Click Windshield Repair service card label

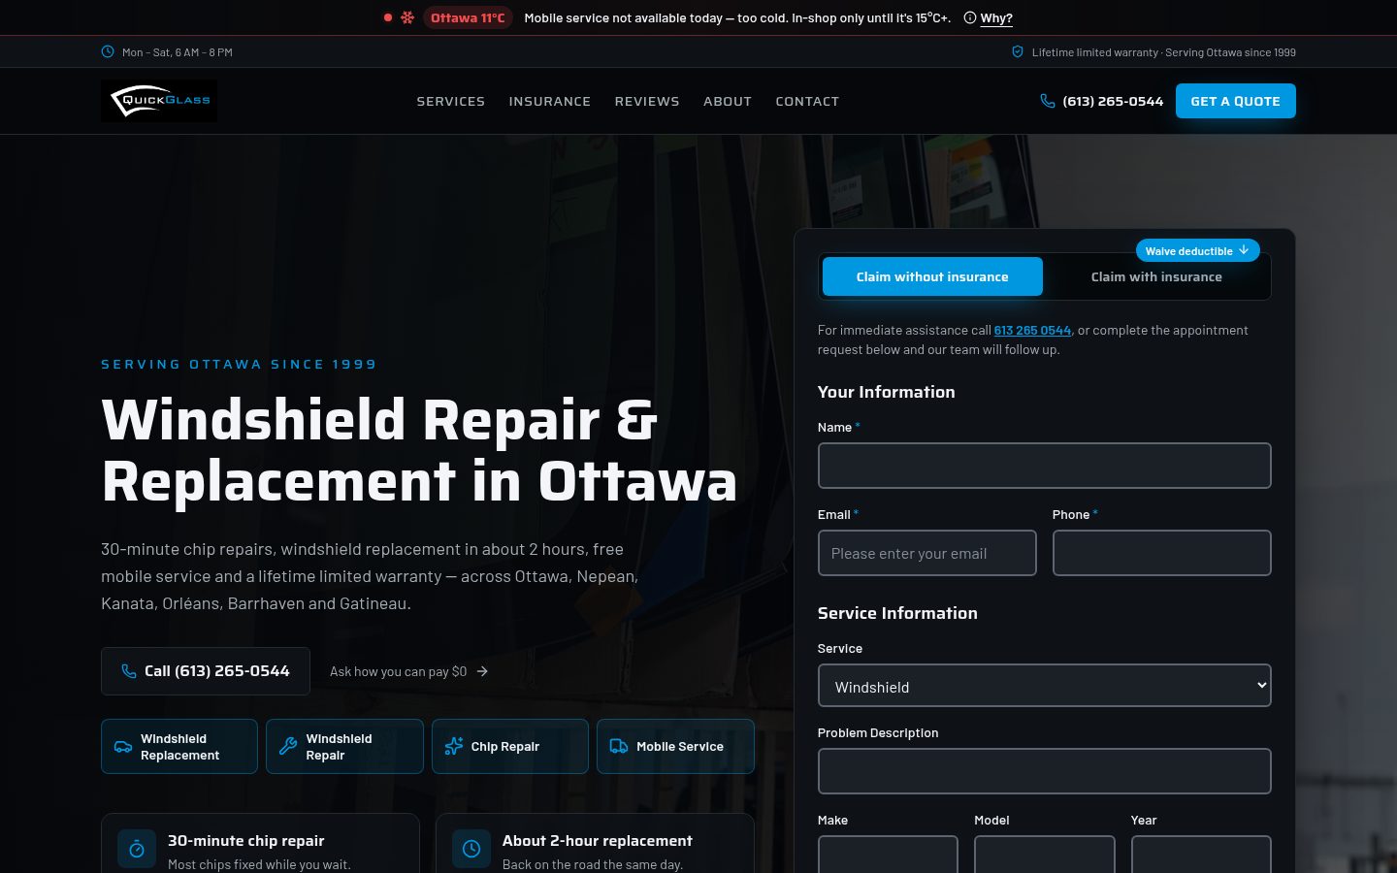tap(339, 747)
